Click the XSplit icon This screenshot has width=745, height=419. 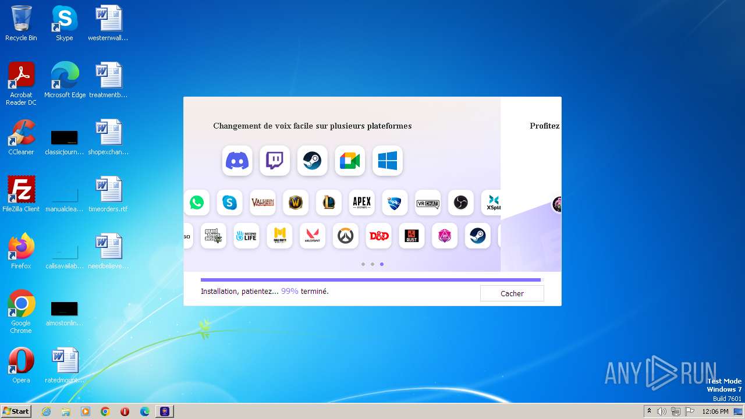pos(491,203)
